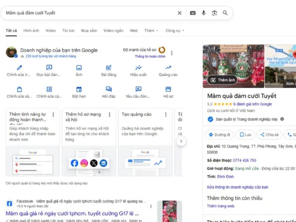Image resolution: width=296 pixels, height=222 pixels.
Task: Open the Tin tức tab
Action: [68, 31]
